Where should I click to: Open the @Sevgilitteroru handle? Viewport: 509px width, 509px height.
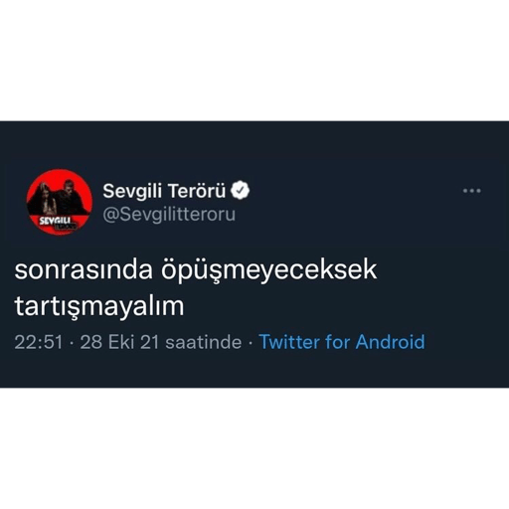[x=169, y=215]
